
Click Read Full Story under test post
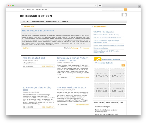(48, 66)
